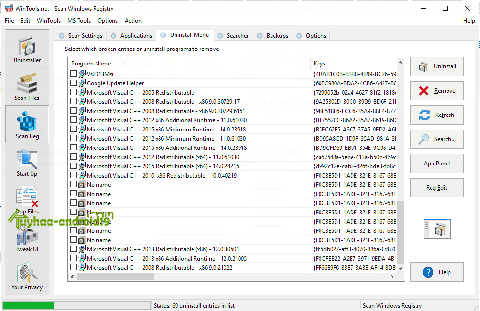Screen dimensions: 480x311
Task: Click the WinTools.net title bar app icon
Action: point(9,8)
